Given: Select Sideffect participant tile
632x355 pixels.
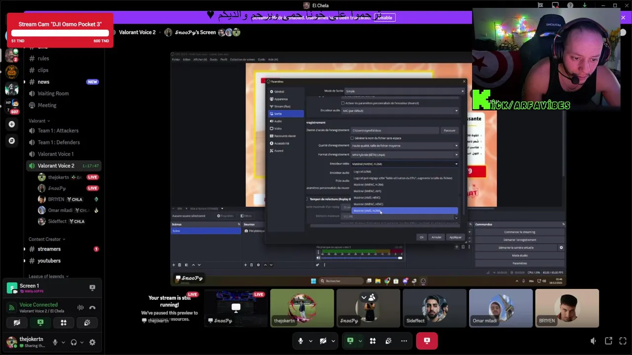Looking at the screenshot, I should coord(434,308).
